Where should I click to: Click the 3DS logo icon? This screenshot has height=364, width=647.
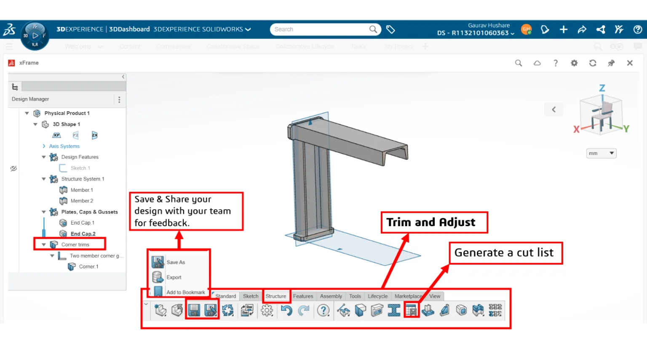coord(10,29)
